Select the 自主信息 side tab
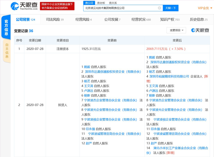The image size is (214, 157). coord(7,51)
